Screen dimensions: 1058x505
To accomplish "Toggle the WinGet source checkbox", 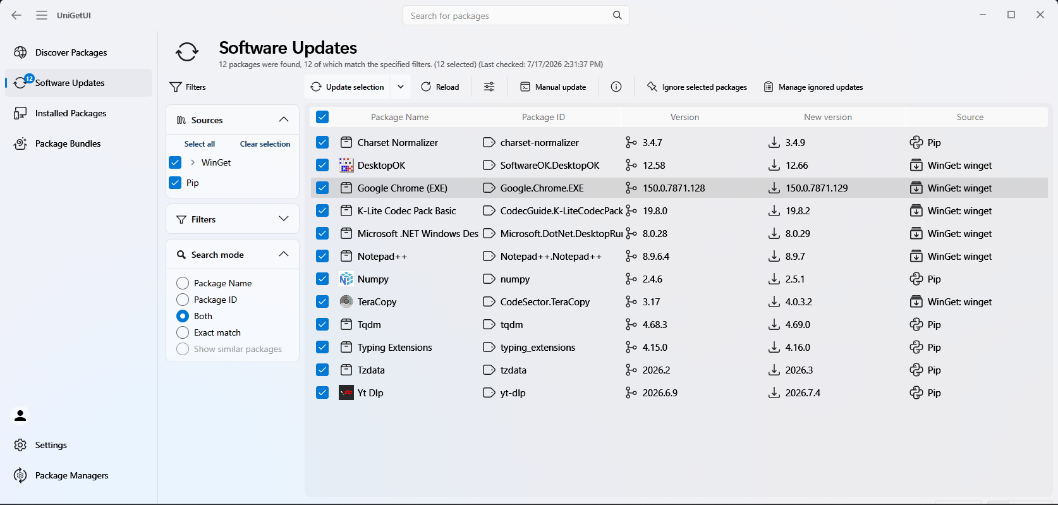I will pyautogui.click(x=175, y=162).
